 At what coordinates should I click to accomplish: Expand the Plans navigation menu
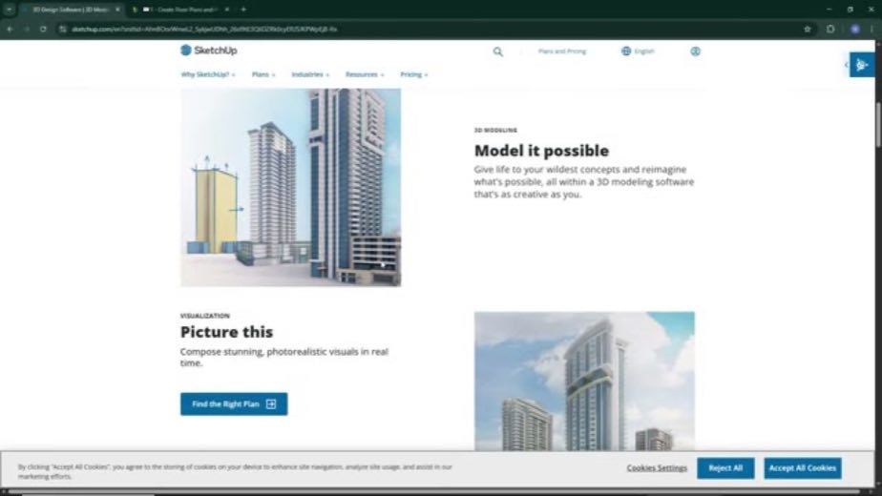pos(263,74)
